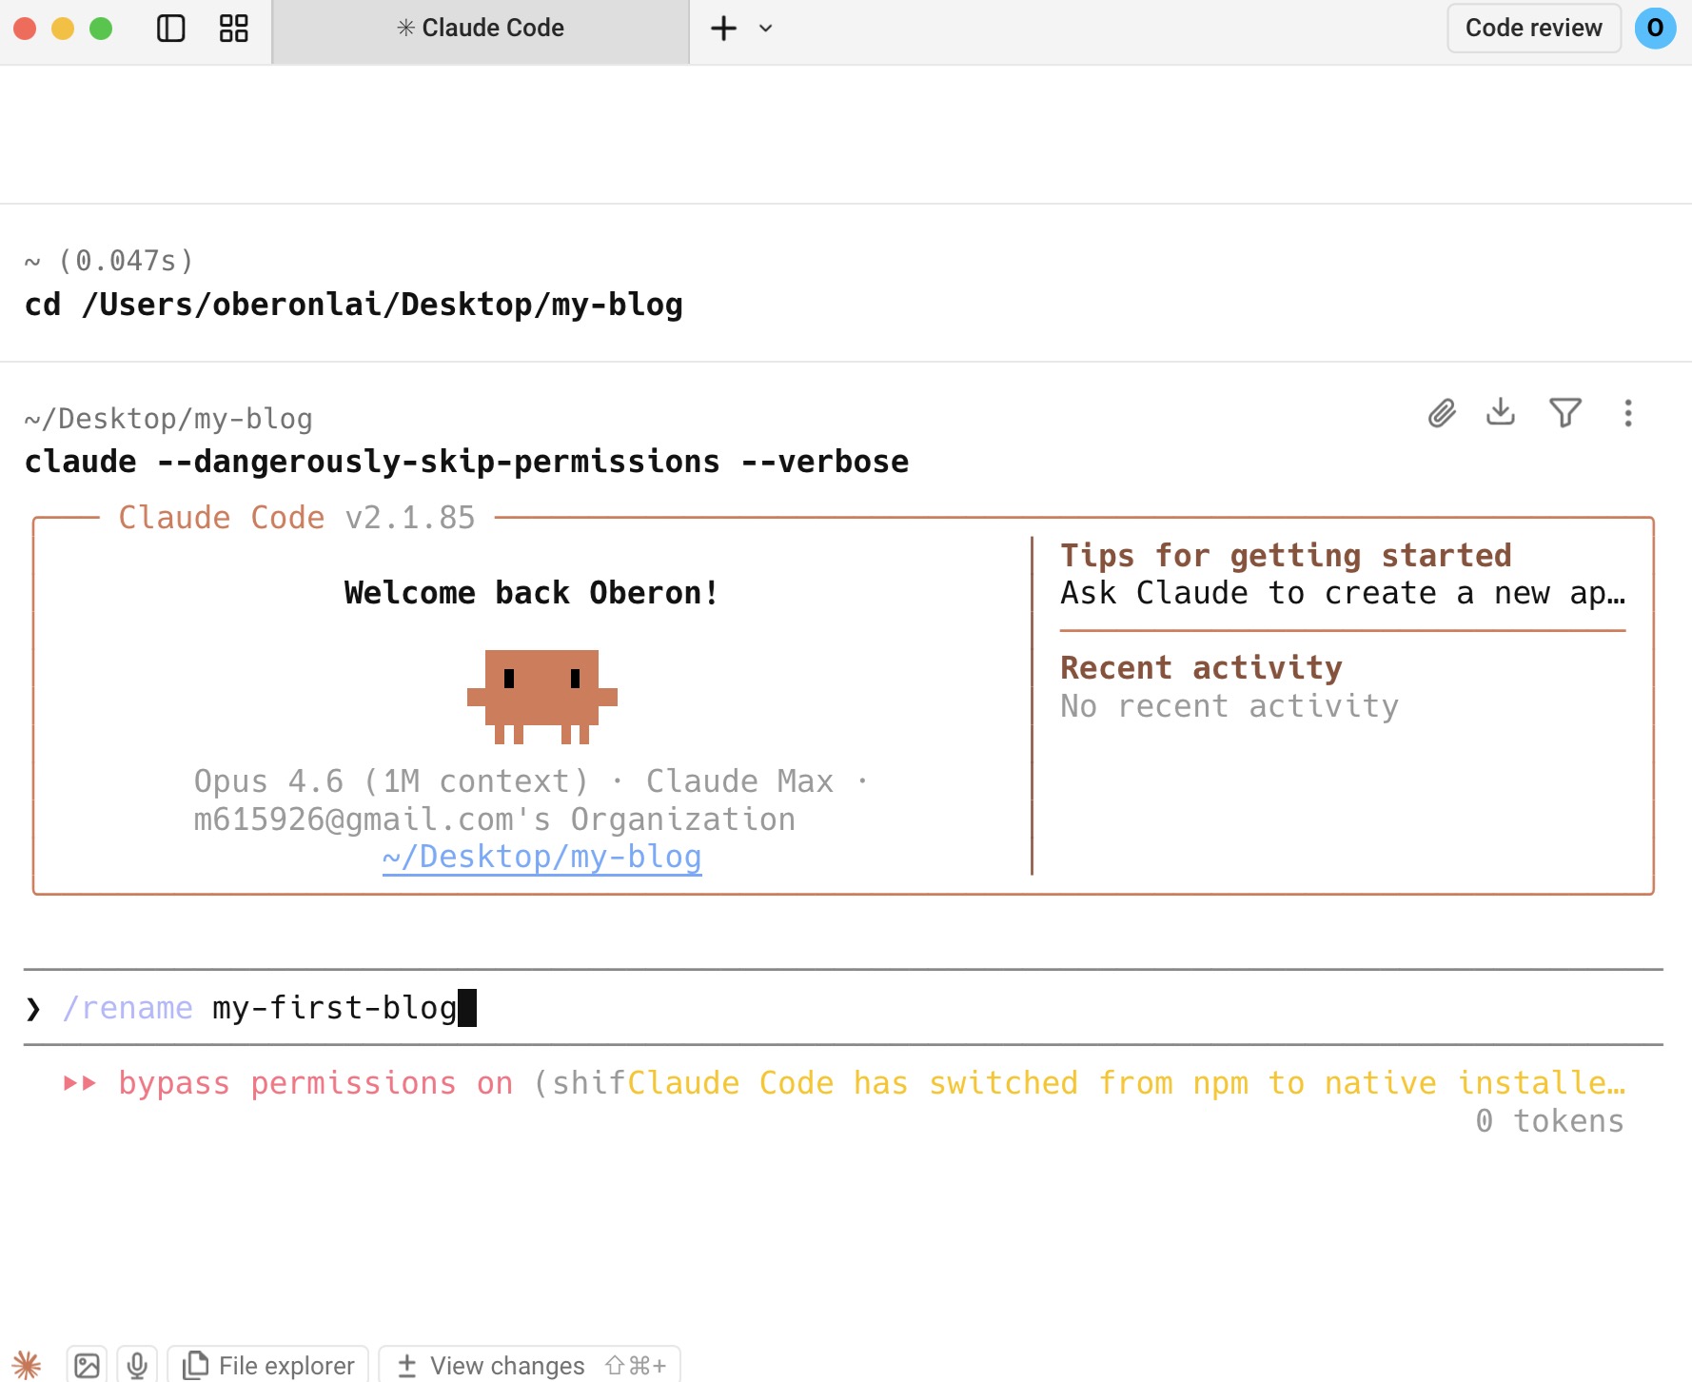Enable voice input with microphone icon
This screenshot has width=1692, height=1382.
tap(137, 1365)
